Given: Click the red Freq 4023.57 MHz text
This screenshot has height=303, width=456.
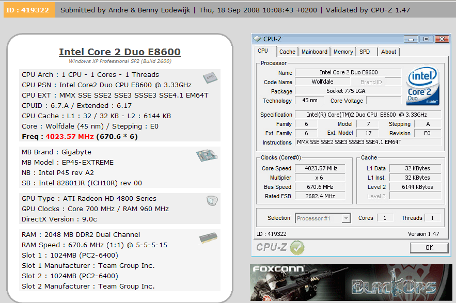Looking at the screenshot, I should click(x=70, y=137).
